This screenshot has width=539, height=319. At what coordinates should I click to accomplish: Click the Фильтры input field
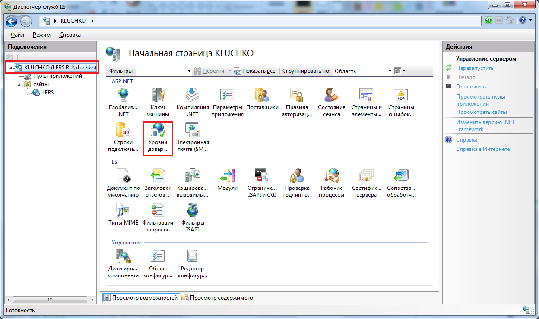(161, 71)
